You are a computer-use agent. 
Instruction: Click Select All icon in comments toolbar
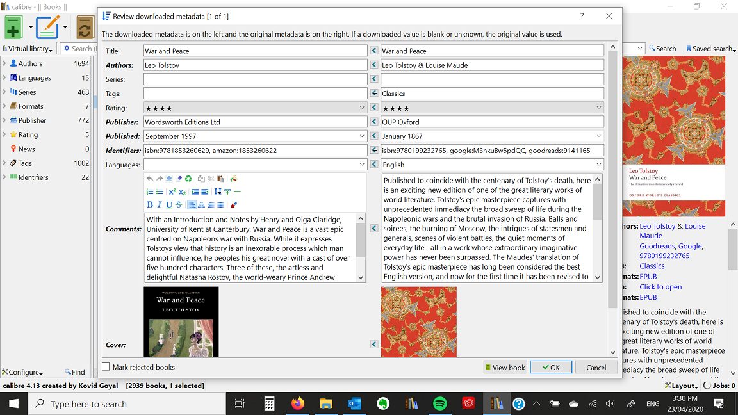(x=169, y=179)
